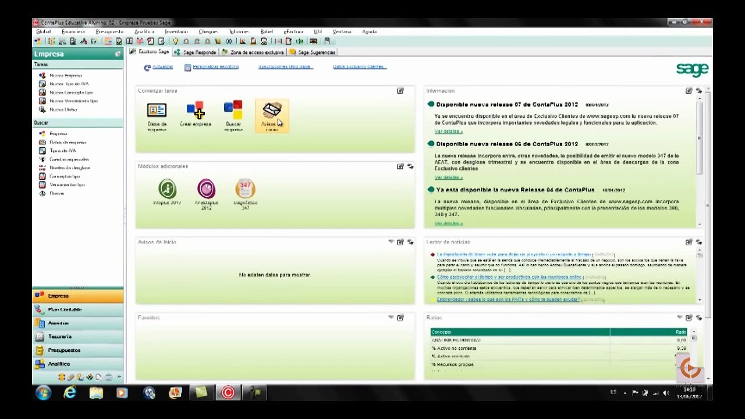The height and width of the screenshot is (419, 745).
Task: Click the volume icon in system tray
Action: pyautogui.click(x=665, y=393)
